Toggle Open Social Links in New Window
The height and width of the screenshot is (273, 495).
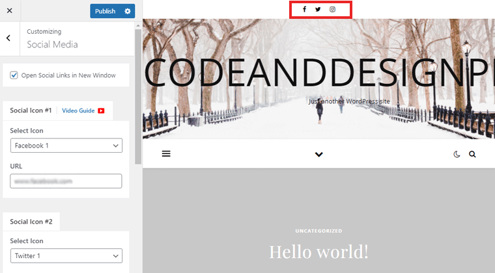tap(14, 75)
